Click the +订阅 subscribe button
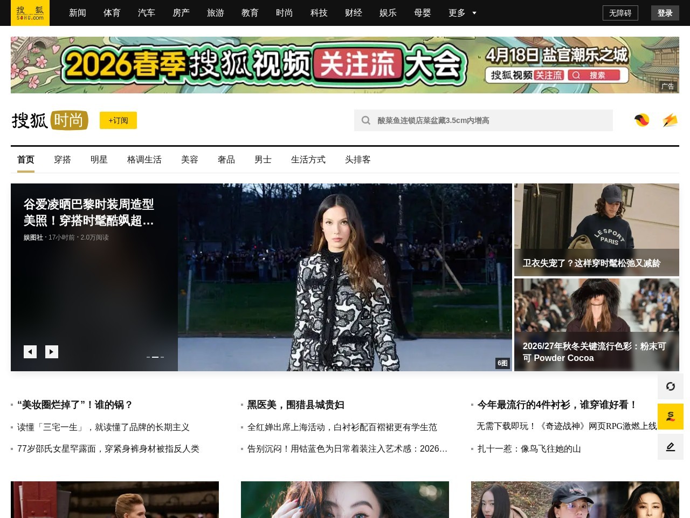The width and height of the screenshot is (690, 518). tap(118, 120)
